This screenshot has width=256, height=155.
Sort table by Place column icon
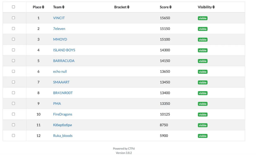pyautogui.click(x=43, y=7)
